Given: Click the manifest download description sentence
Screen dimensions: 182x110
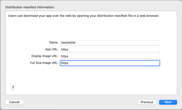Looking at the screenshot, I should [x=83, y=16].
